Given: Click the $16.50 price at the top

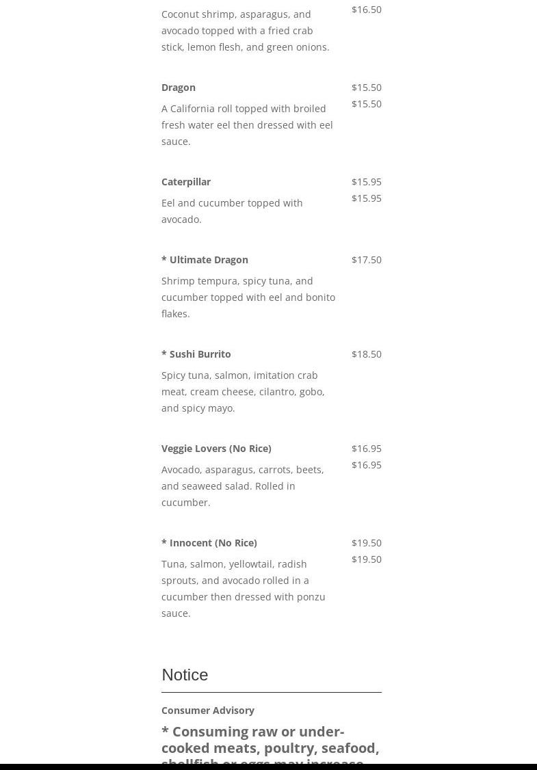Looking at the screenshot, I should point(367,9).
